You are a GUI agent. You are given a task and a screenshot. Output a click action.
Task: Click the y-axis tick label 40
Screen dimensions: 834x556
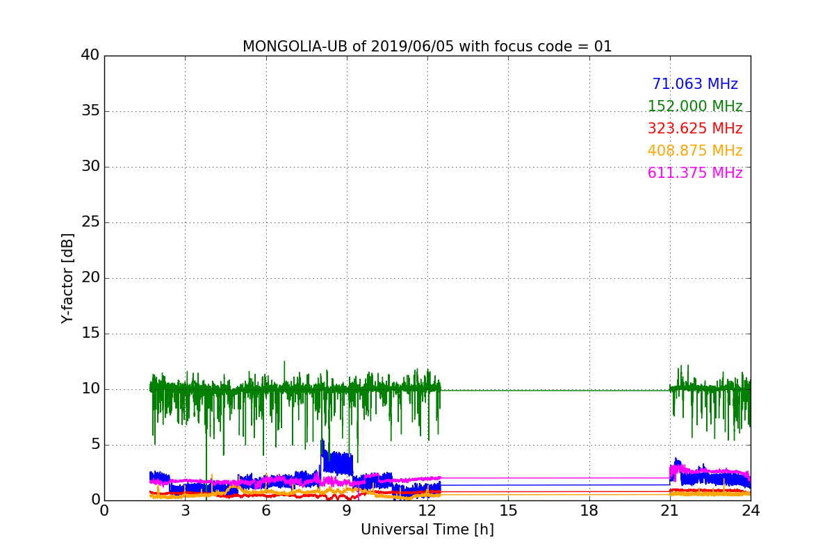[x=90, y=56]
